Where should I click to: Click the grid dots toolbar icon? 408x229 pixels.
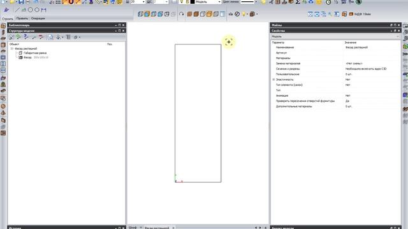pos(58,2)
